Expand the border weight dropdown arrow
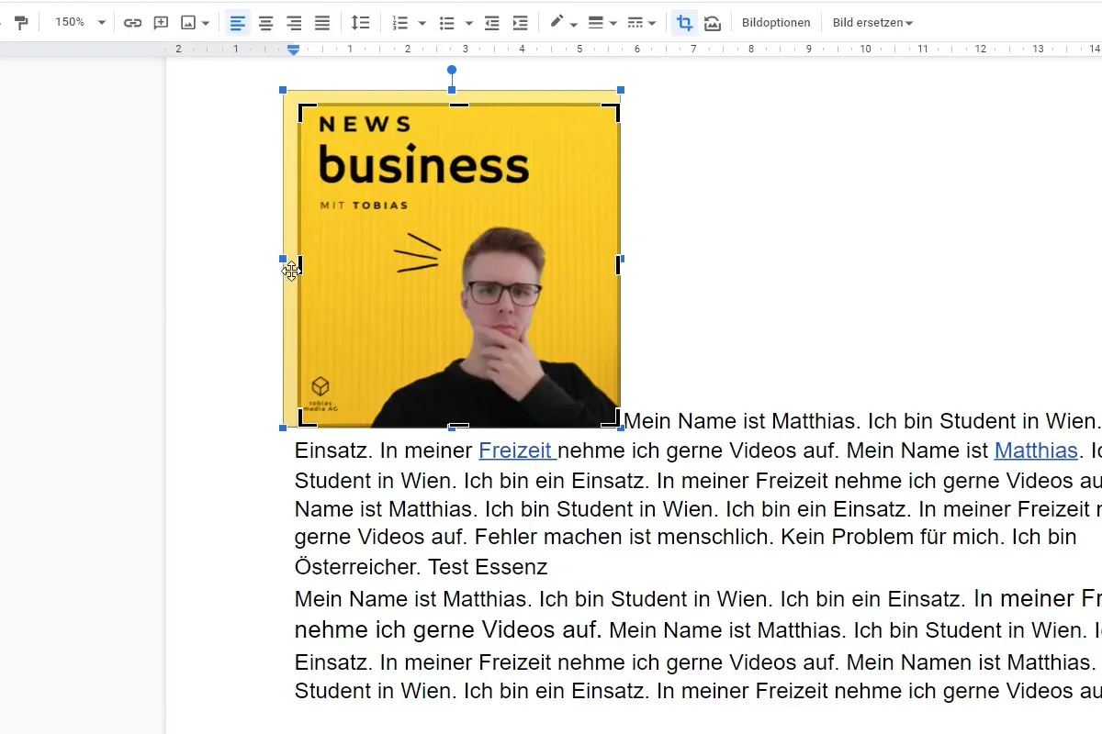This screenshot has width=1102, height=734. 613,23
